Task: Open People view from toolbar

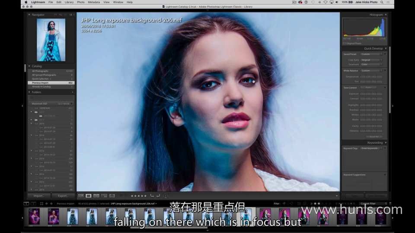Action: point(112,196)
